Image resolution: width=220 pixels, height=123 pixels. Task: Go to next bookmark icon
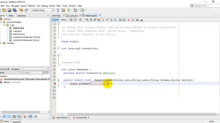pyautogui.click(x=111, y=20)
